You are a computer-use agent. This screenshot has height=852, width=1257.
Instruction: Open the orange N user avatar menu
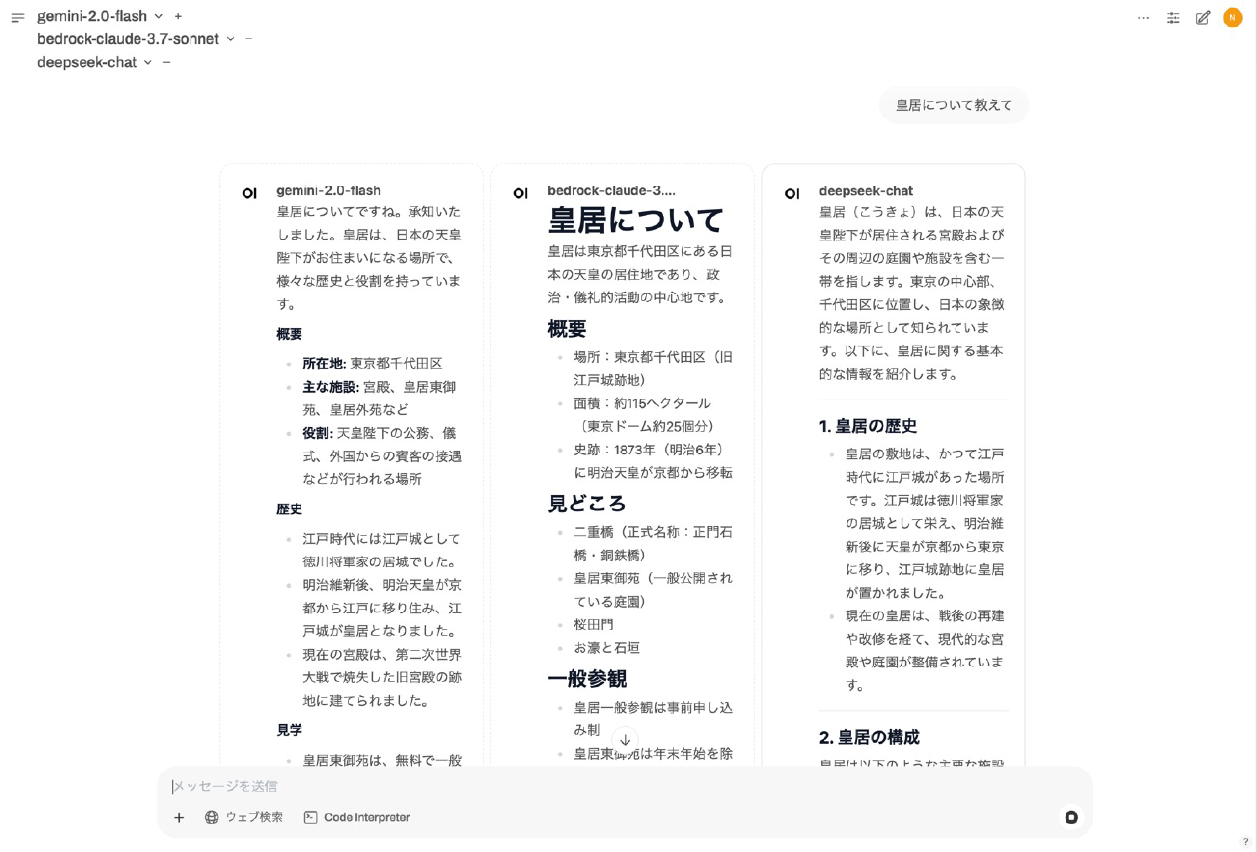click(x=1232, y=18)
